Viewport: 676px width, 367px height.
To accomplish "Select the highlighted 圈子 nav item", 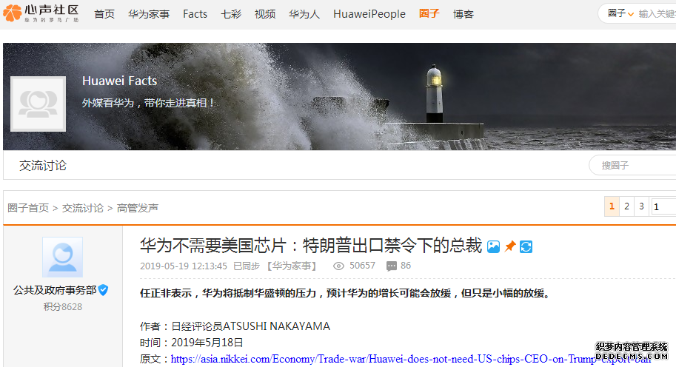I will 429,14.
